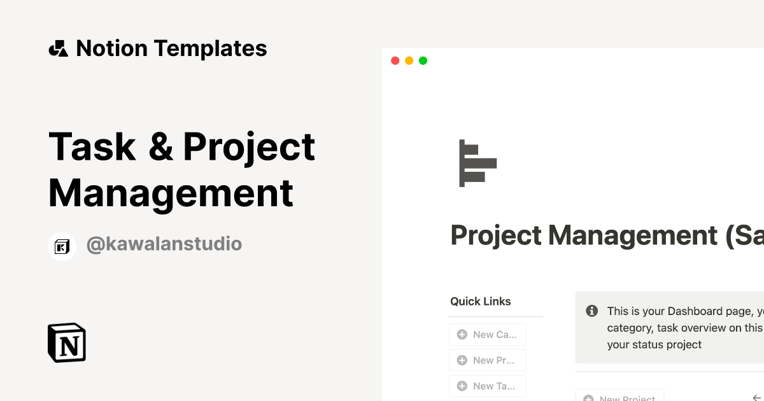Minimize window via the yellow traffic light

pos(409,60)
